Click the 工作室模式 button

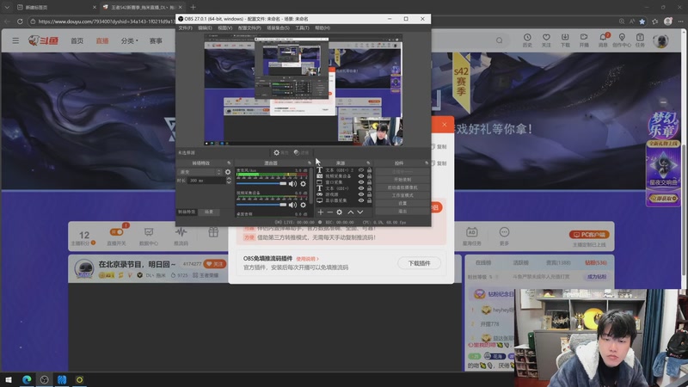click(x=402, y=195)
